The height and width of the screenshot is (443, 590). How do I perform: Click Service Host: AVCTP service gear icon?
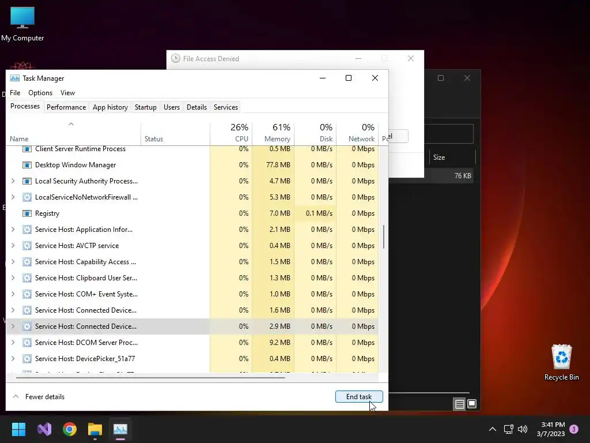click(27, 246)
